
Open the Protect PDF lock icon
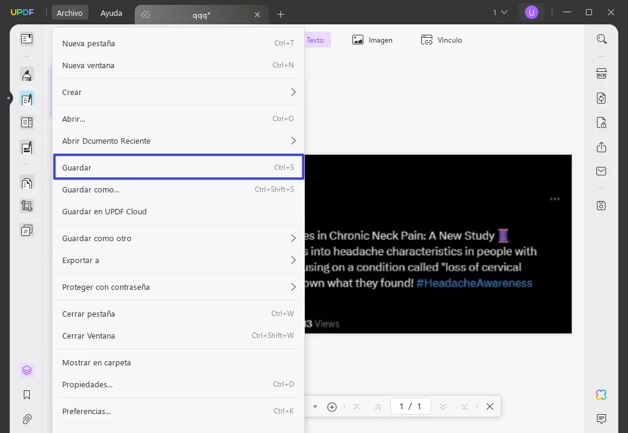coord(602,122)
